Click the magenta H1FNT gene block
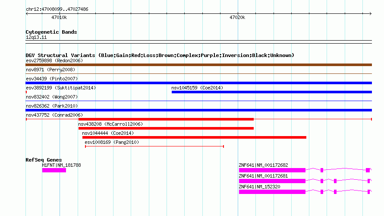 click(54, 170)
